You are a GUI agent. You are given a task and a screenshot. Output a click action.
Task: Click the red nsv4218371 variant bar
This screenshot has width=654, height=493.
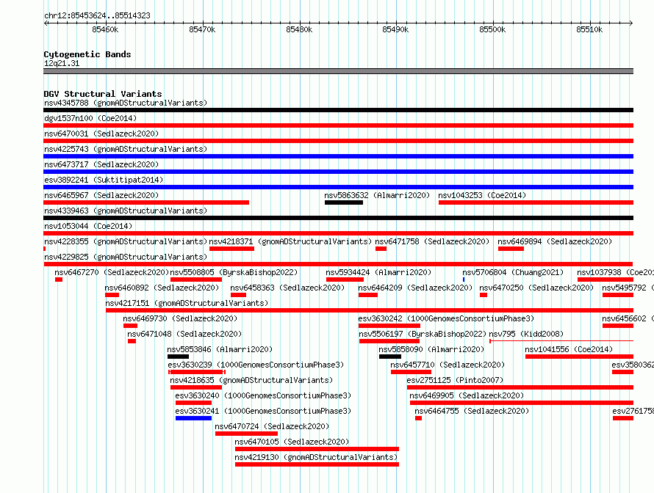click(232, 249)
